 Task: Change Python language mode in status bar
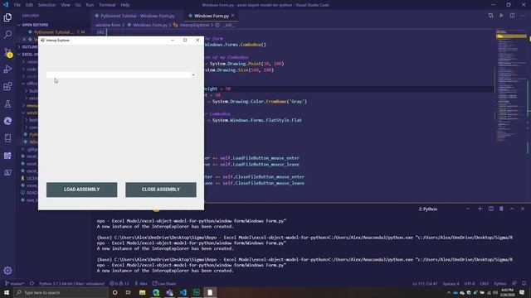click(x=500, y=283)
